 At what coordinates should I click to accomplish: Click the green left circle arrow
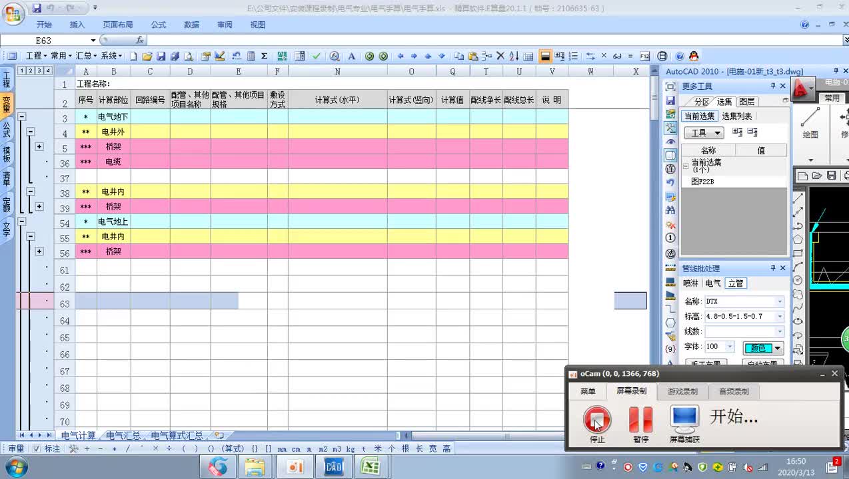369,57
